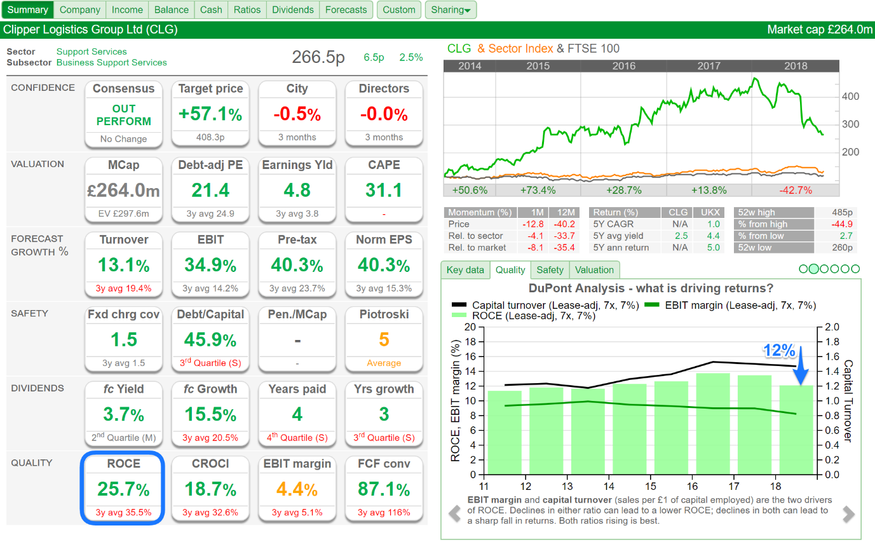Click the 2018 year header on price chart
This screenshot has height=542, width=875.
(x=796, y=66)
